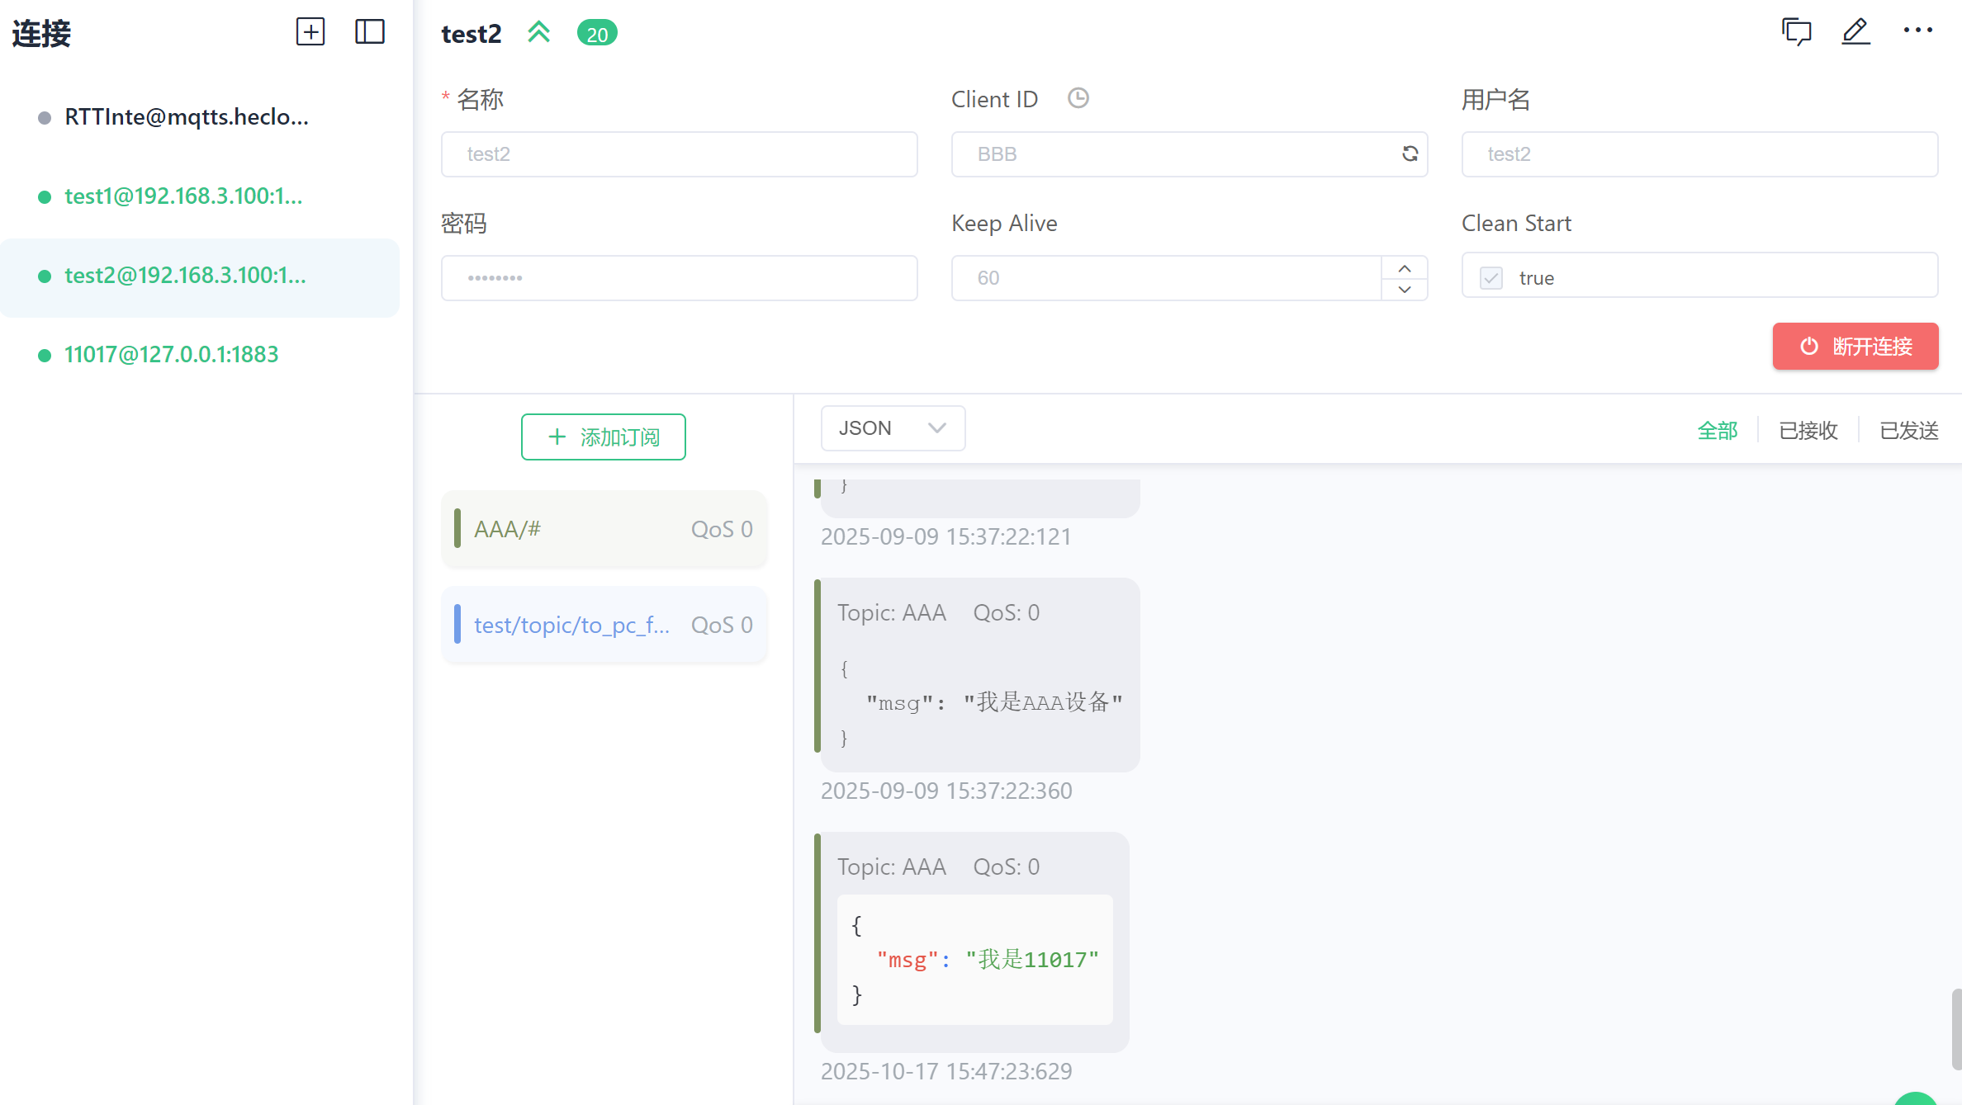1962x1105 pixels.
Task: Increase Keep Alive with the up arrow
Action: pyautogui.click(x=1405, y=268)
